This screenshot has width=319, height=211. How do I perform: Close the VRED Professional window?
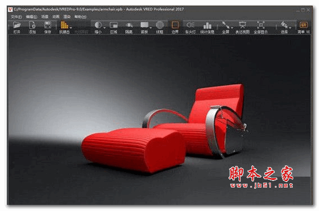coord(308,10)
